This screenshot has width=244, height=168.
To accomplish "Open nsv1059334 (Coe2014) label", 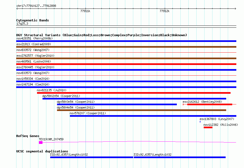I will pyautogui.click(x=33, y=79).
